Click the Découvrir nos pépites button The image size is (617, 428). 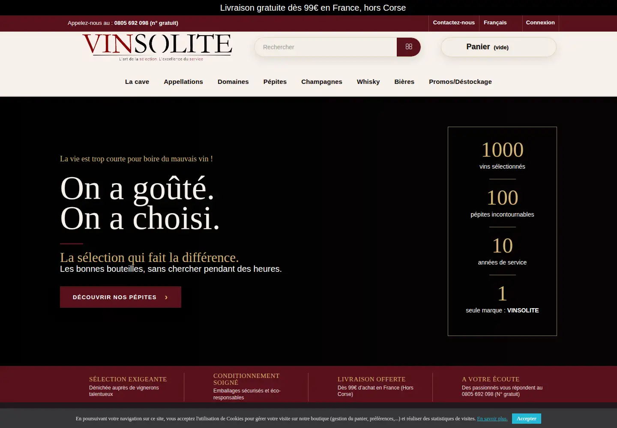coord(120,297)
